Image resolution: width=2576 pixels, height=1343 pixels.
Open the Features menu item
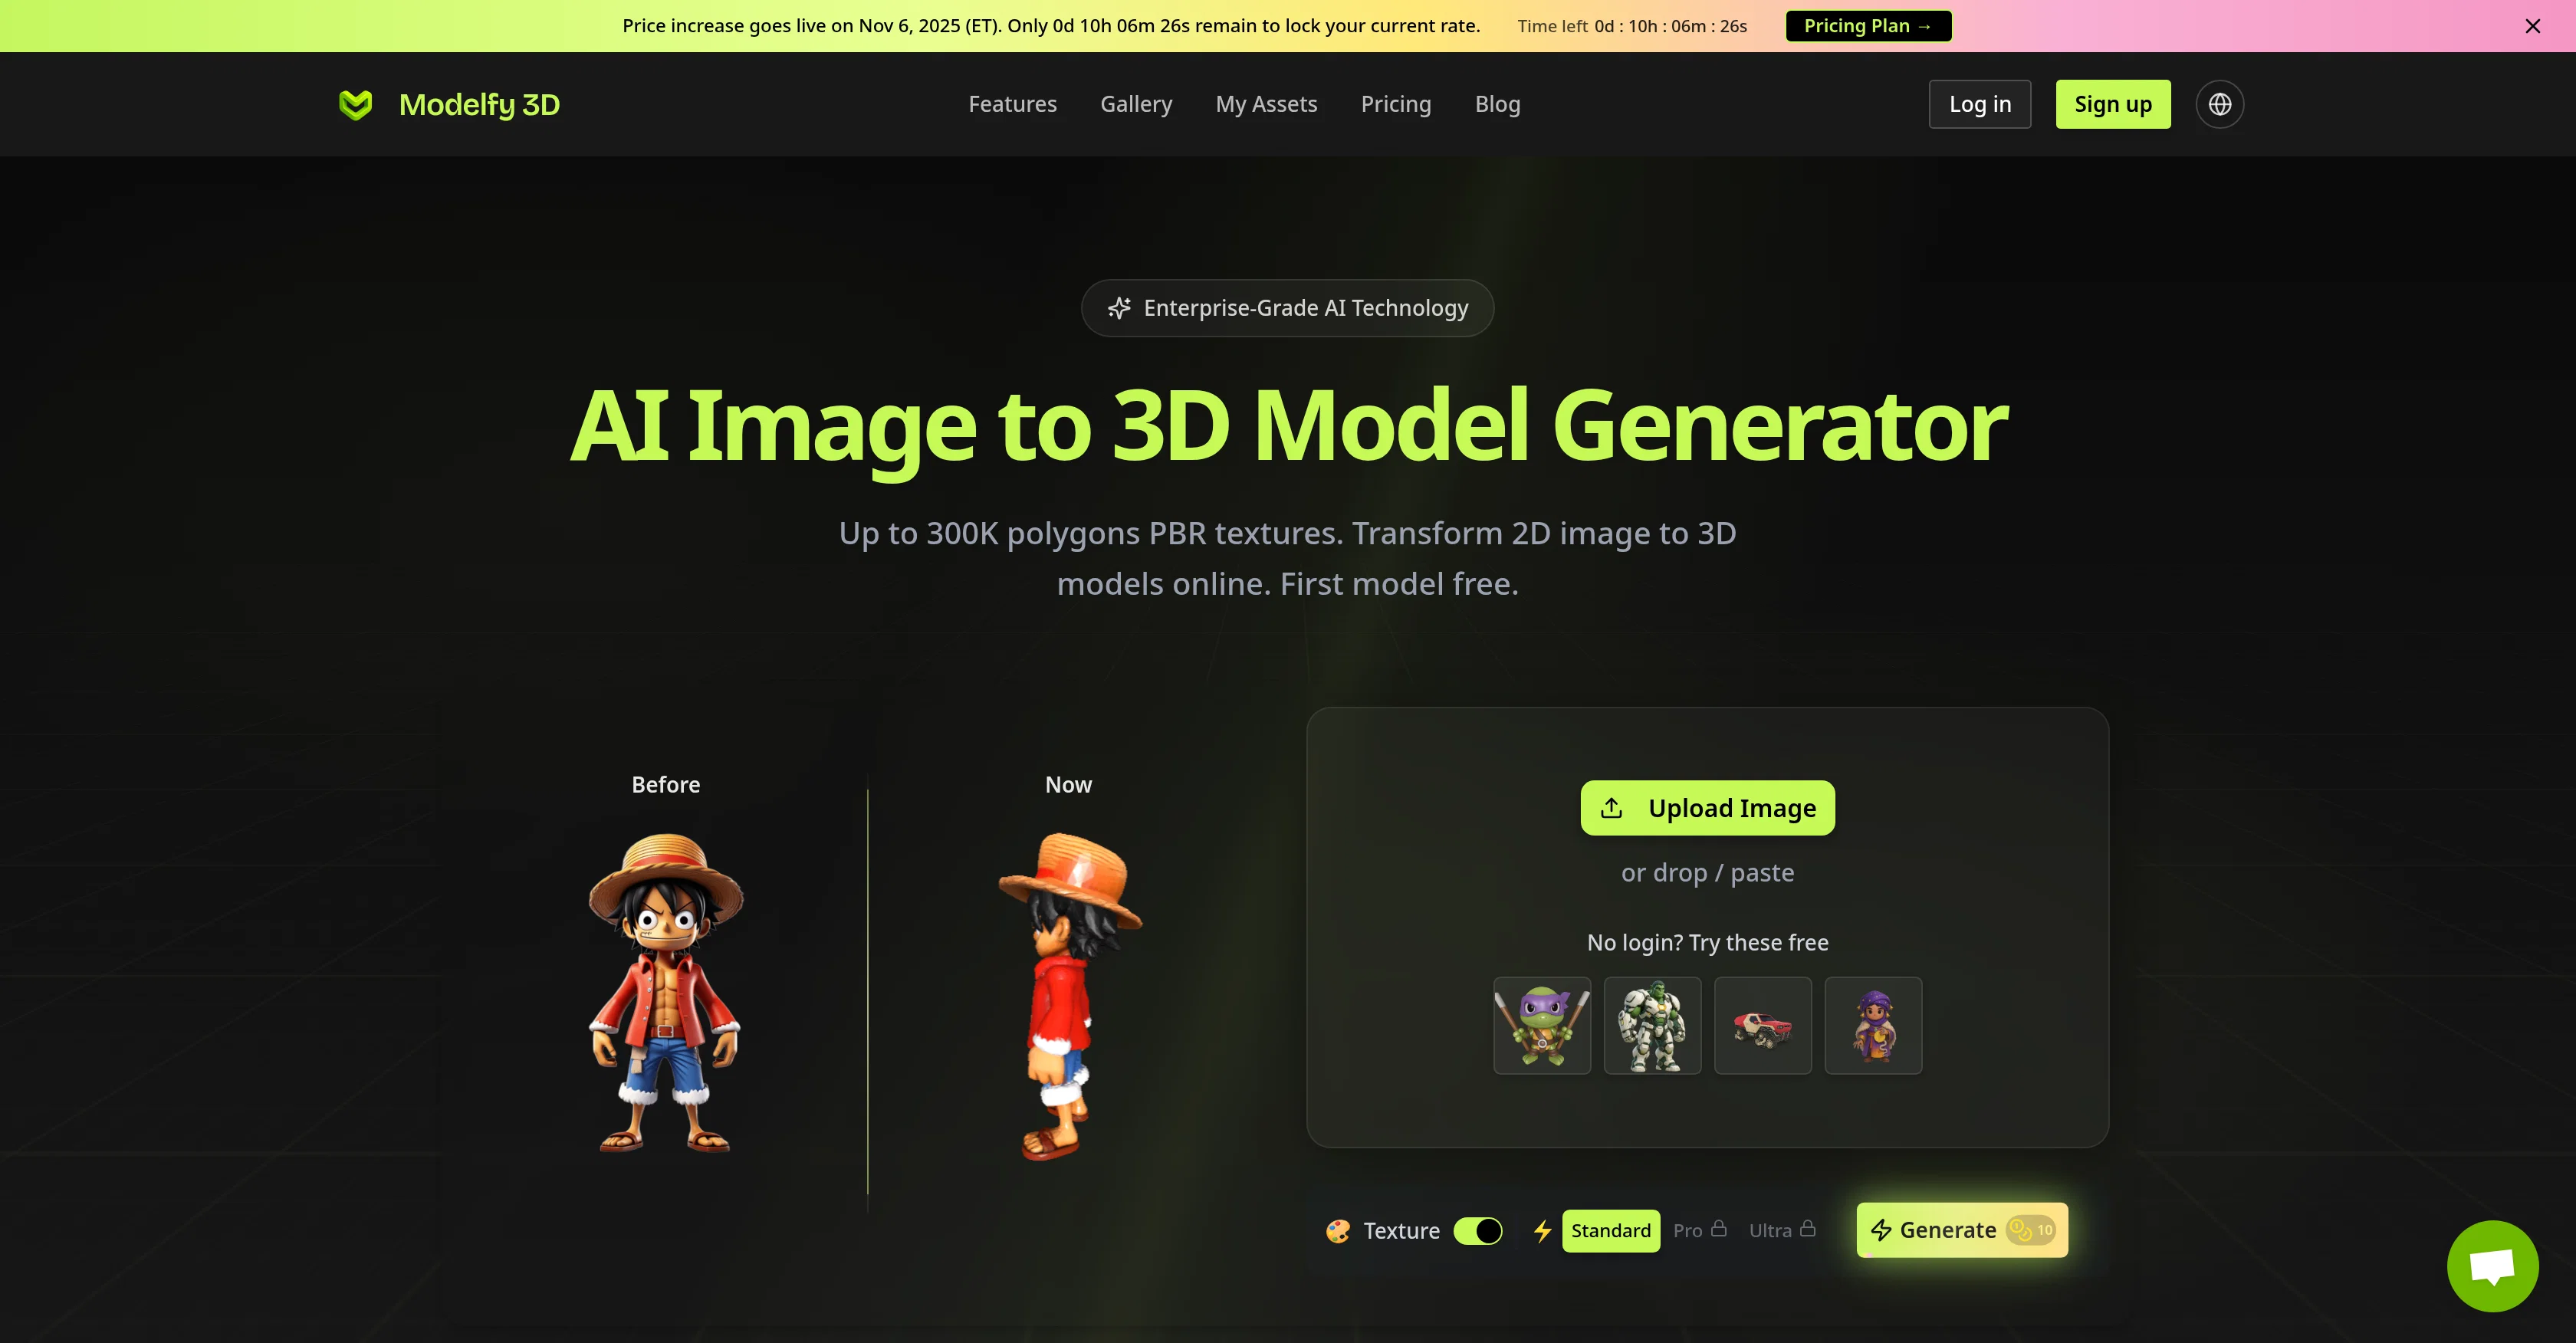coord(1012,104)
